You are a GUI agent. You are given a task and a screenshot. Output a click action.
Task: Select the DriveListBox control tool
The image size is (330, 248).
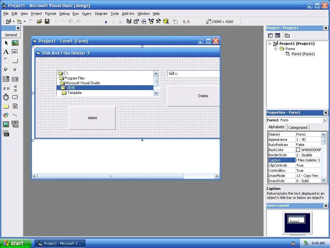pyautogui.click(x=15, y=97)
